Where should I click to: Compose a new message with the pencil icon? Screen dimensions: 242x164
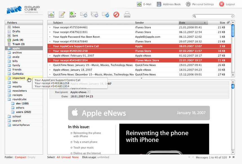[x=62, y=14]
